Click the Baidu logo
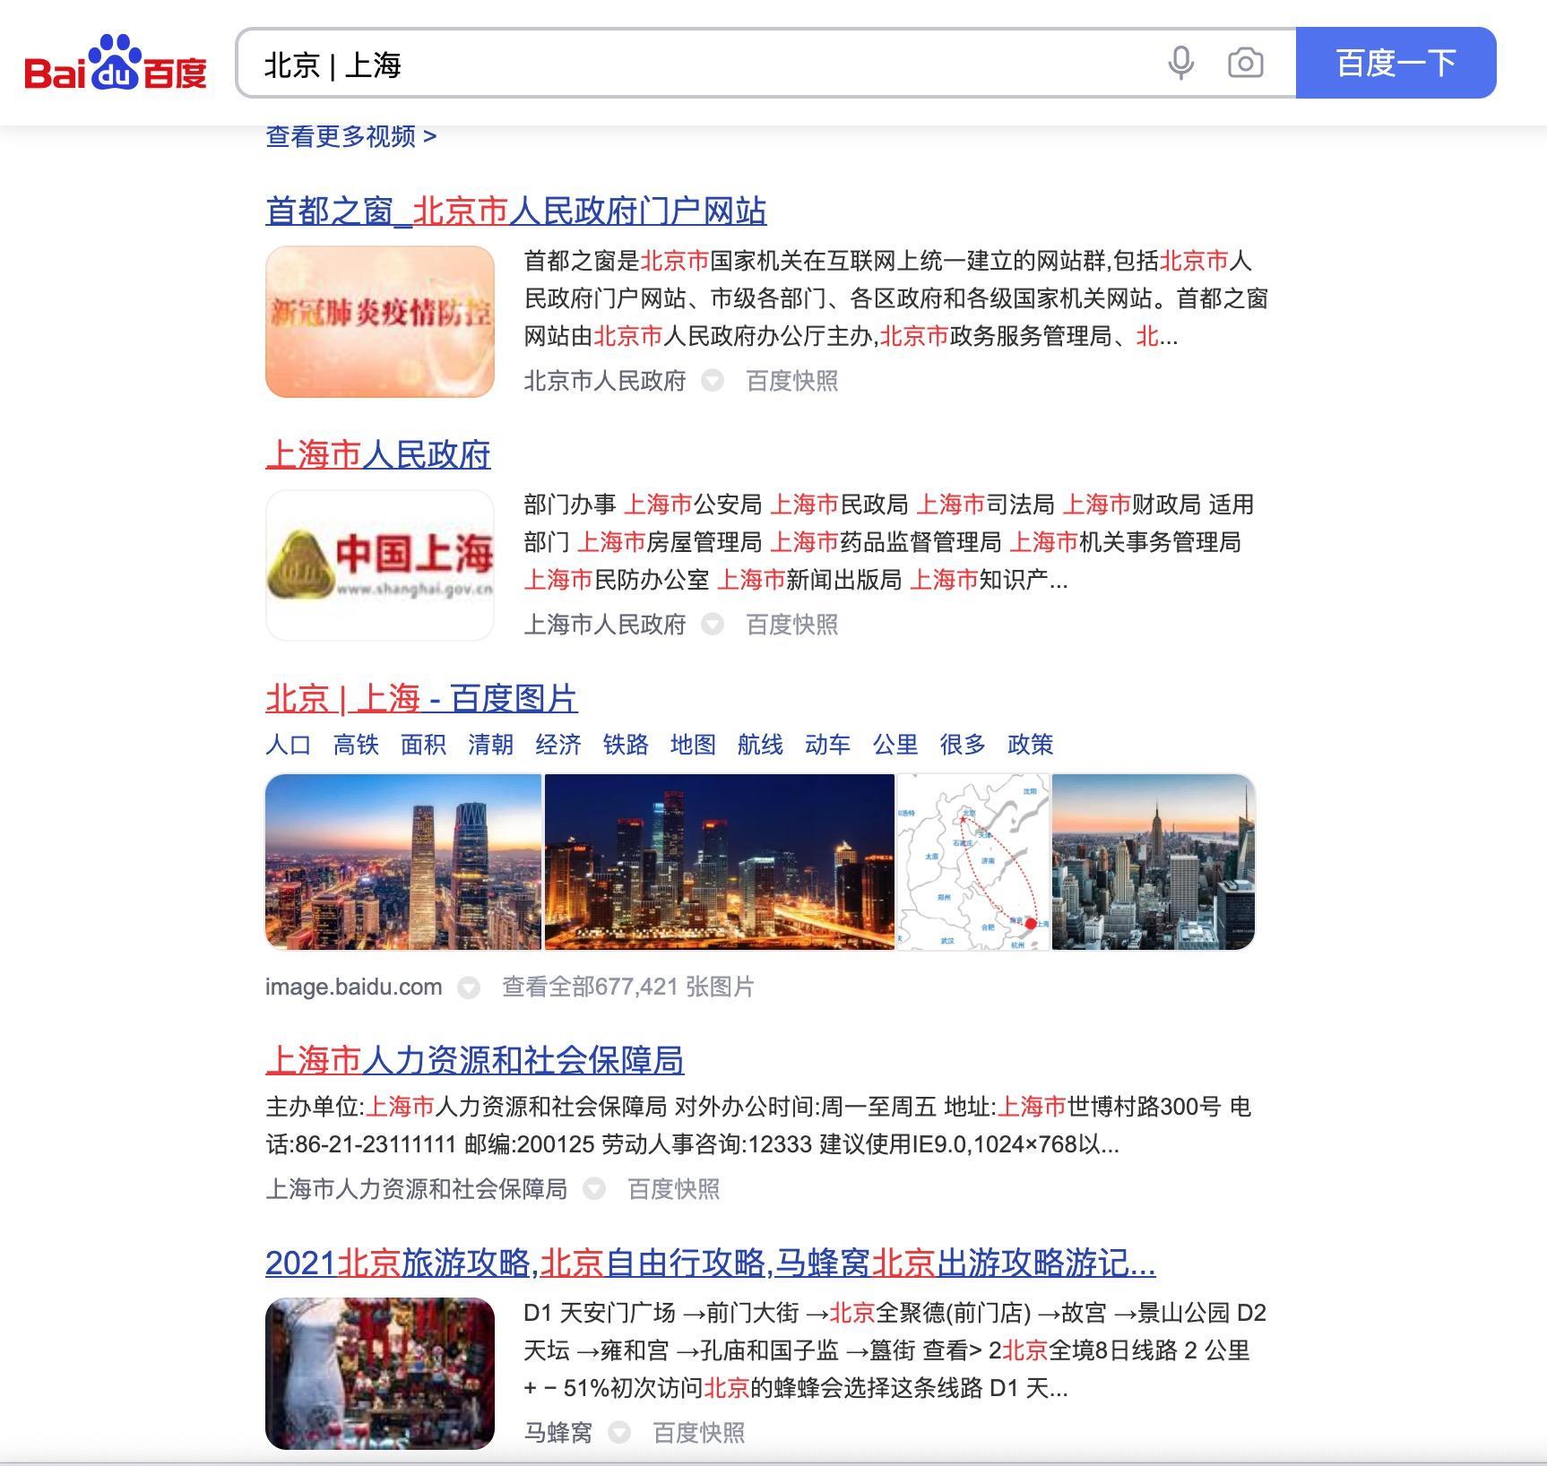Screen dimensions: 1547x1466 pyautogui.click(x=116, y=63)
